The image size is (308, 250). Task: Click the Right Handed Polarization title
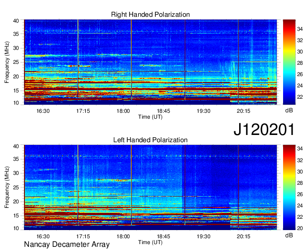click(x=150, y=14)
